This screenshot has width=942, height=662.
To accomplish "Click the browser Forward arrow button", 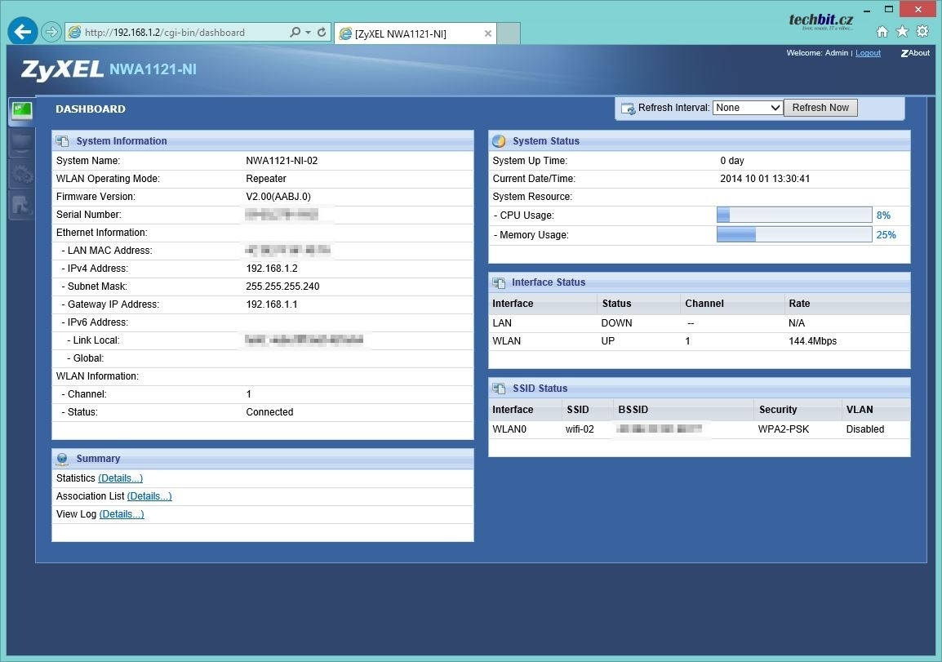I will click(x=51, y=32).
